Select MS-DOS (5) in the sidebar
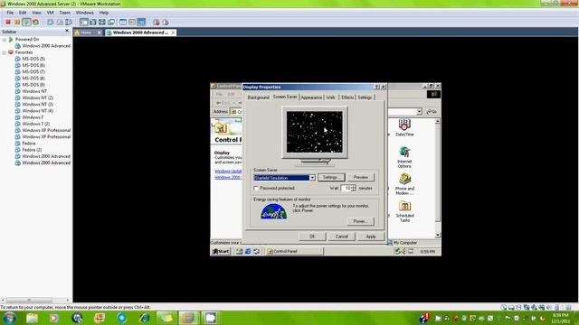Image resolution: width=579 pixels, height=325 pixels. [33, 59]
